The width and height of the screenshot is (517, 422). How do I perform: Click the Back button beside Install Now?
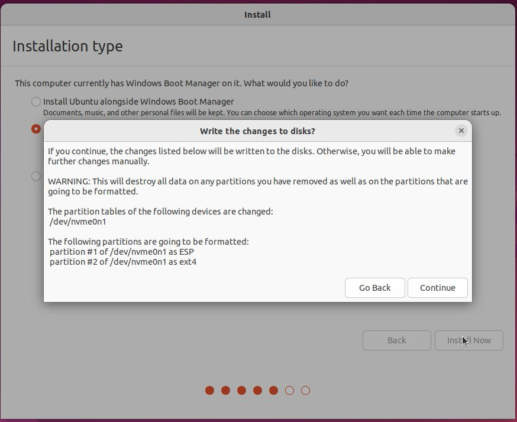tap(396, 340)
